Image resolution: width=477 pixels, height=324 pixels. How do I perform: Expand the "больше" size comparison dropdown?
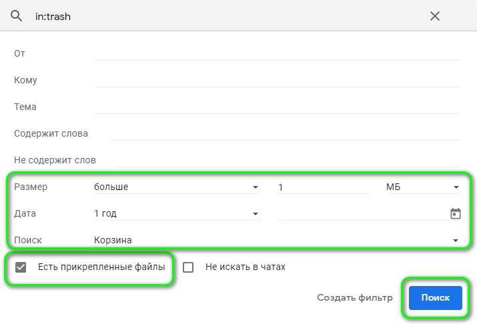coord(177,187)
